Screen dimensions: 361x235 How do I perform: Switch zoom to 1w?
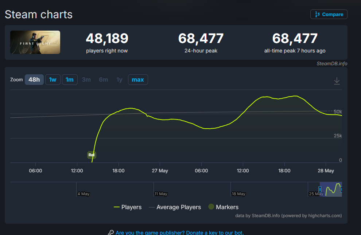(x=53, y=79)
